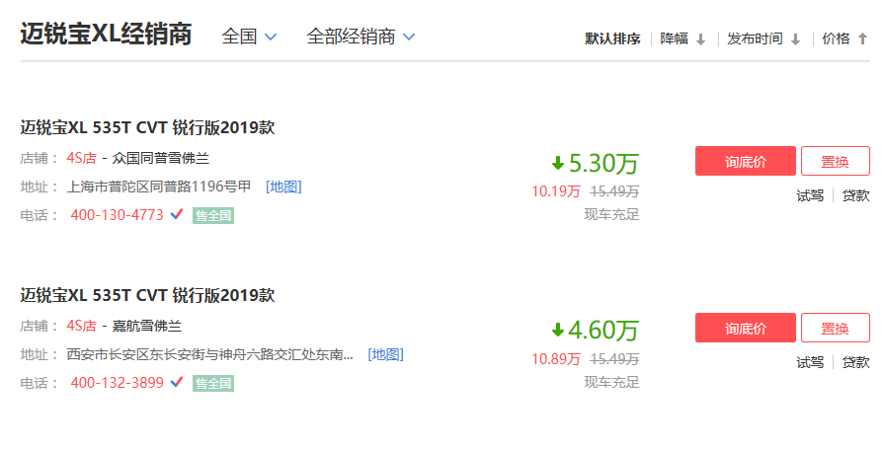Click 贷款 link in the second listing
Image resolution: width=881 pixels, height=449 pixels.
click(855, 363)
